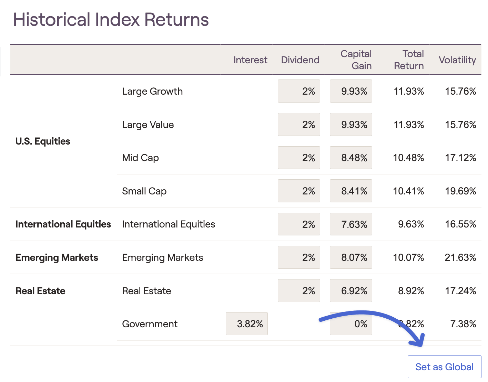Edit International Equities capital gain value
This screenshot has height=382, width=488.
tap(351, 224)
